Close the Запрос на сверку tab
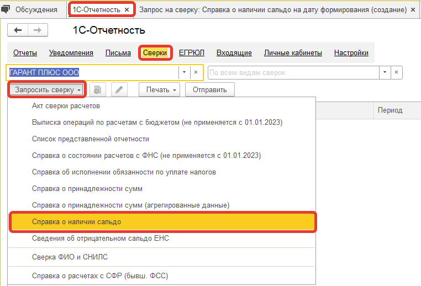This screenshot has width=421, height=286. (413, 10)
